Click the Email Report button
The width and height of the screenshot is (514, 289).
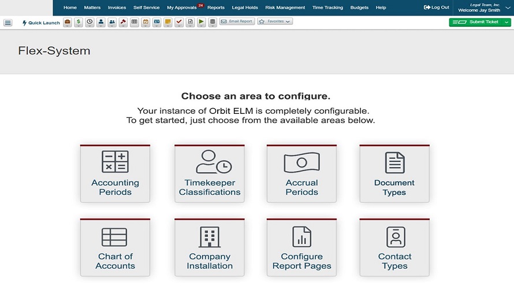point(237,21)
